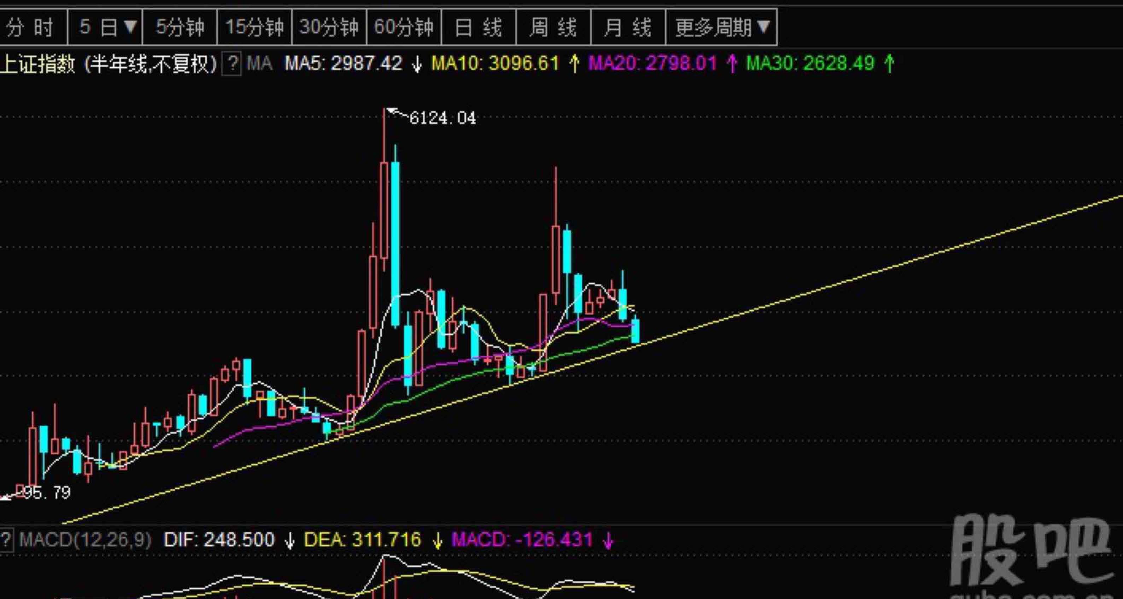The image size is (1123, 599).
Task: Select the DIF: 248.500 value
Action: point(219,540)
